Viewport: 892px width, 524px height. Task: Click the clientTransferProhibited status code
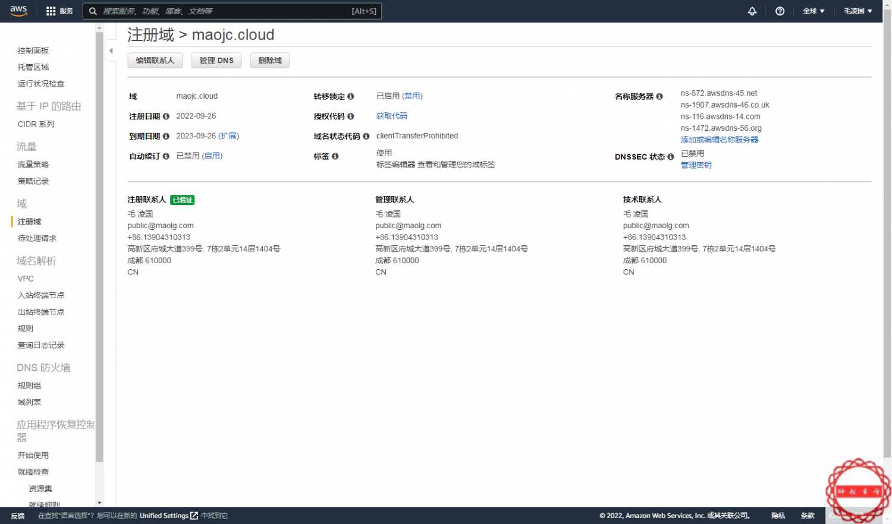(417, 136)
